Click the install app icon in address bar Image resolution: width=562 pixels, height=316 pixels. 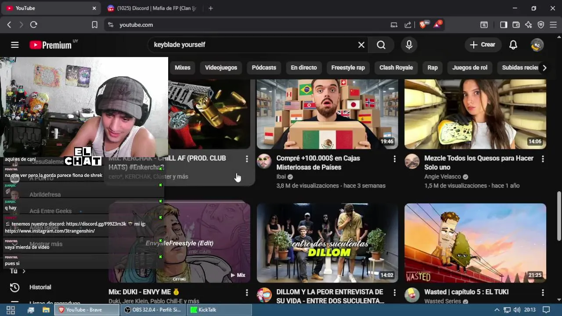[x=394, y=25]
